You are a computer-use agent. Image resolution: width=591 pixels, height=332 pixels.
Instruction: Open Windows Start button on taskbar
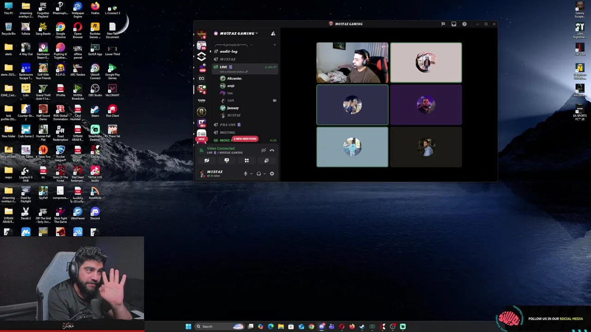coord(188,326)
